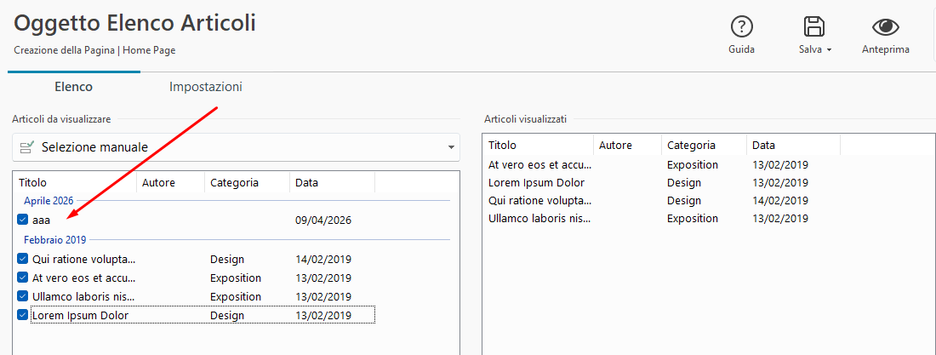Image resolution: width=936 pixels, height=355 pixels.
Task: Switch to the Impostazioni tab
Action: coord(206,87)
